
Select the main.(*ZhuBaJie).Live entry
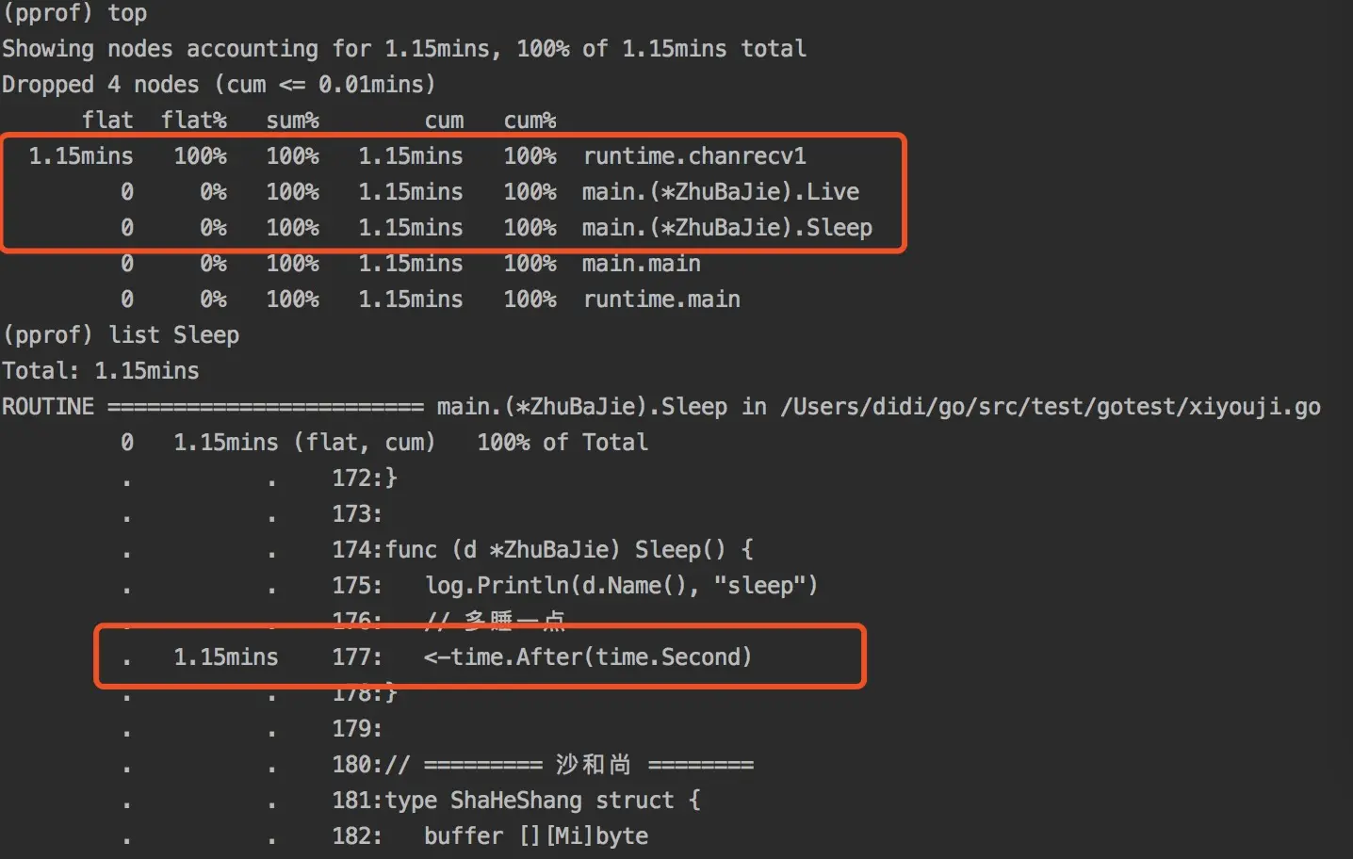[x=721, y=192]
